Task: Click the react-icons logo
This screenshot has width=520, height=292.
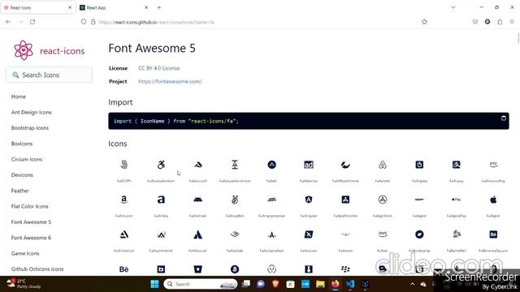Action: point(49,50)
